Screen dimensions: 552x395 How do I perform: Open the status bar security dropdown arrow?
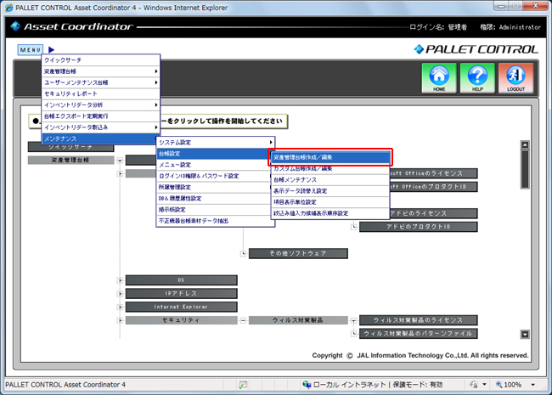[484, 385]
